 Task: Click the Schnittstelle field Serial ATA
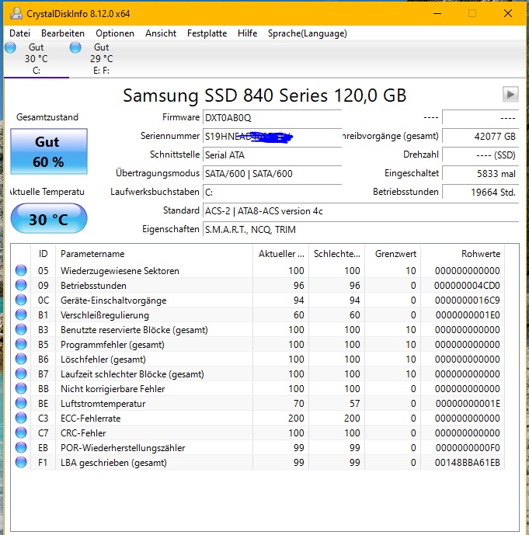pyautogui.click(x=272, y=155)
